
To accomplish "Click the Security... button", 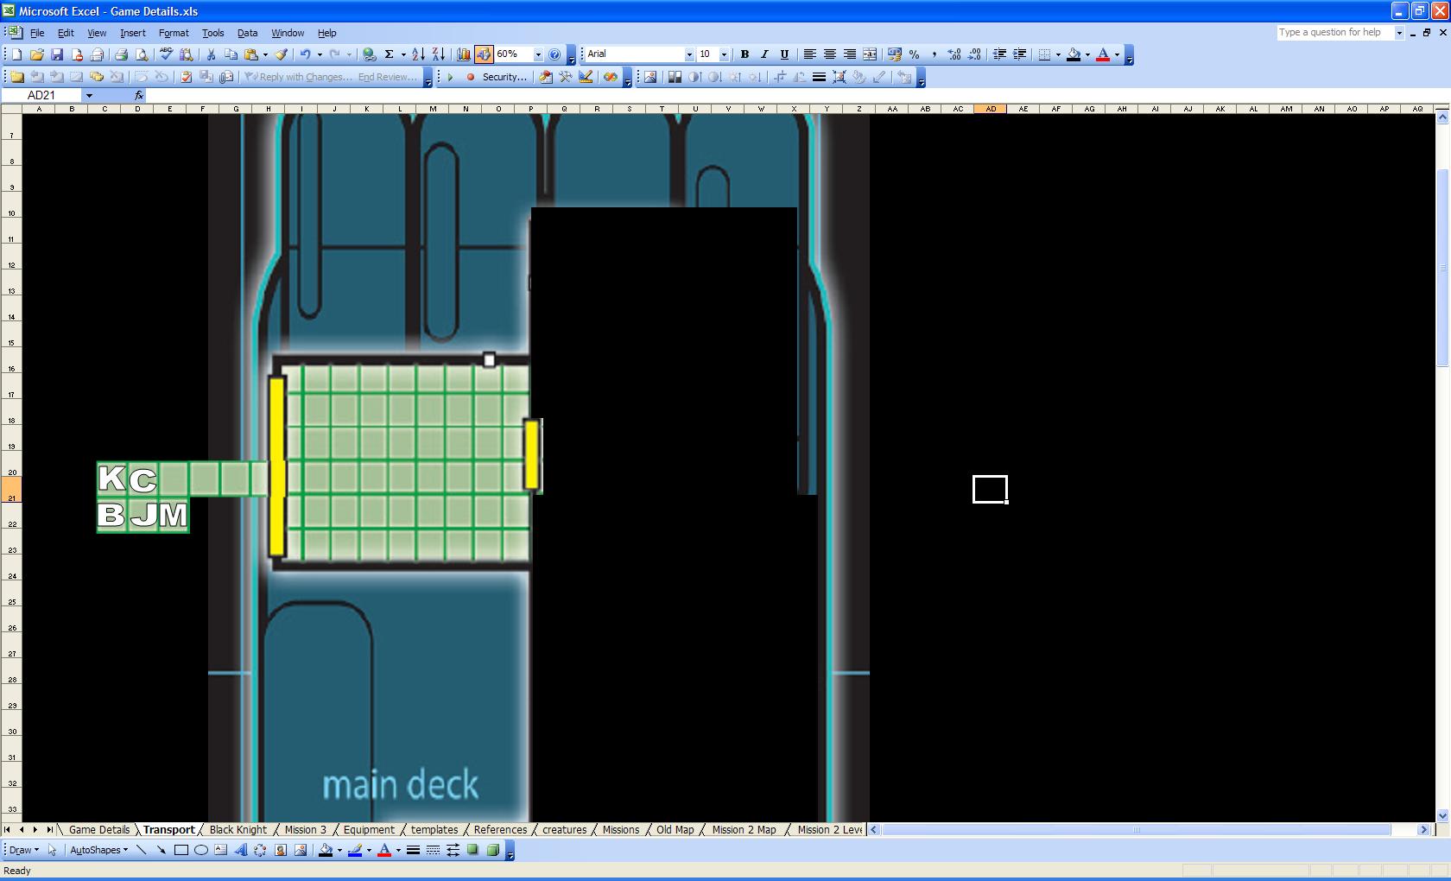I will point(504,77).
